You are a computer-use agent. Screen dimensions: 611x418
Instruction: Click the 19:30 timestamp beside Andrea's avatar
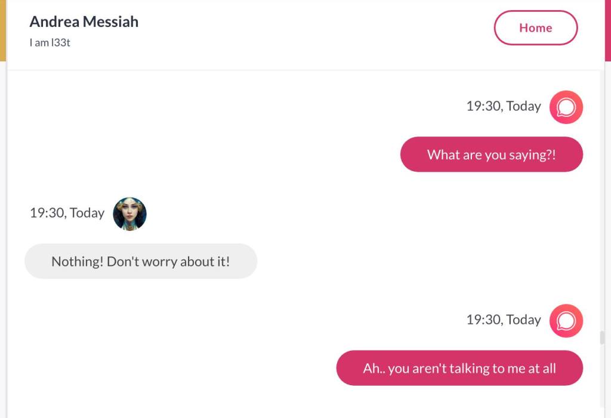tap(67, 213)
